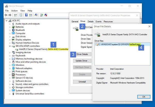The width and height of the screenshot is (155, 107).
Task: Expand the Network adapters category
Action: click(x=10, y=68)
